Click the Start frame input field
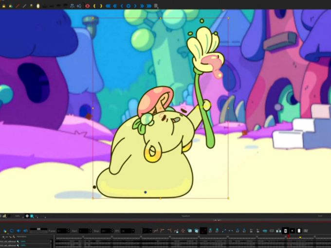The image size is (331, 248). pos(84,231)
